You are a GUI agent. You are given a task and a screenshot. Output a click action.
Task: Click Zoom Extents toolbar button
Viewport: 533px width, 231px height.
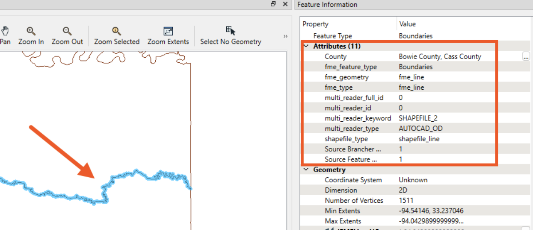point(168,36)
